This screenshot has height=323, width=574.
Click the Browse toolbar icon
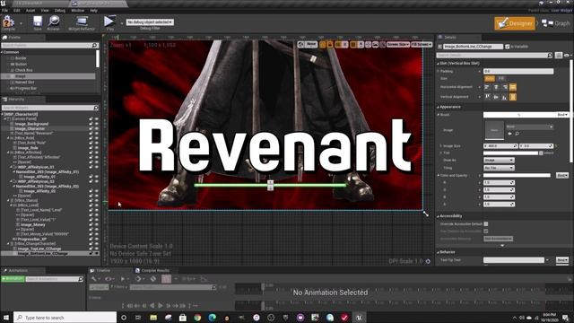54,22
